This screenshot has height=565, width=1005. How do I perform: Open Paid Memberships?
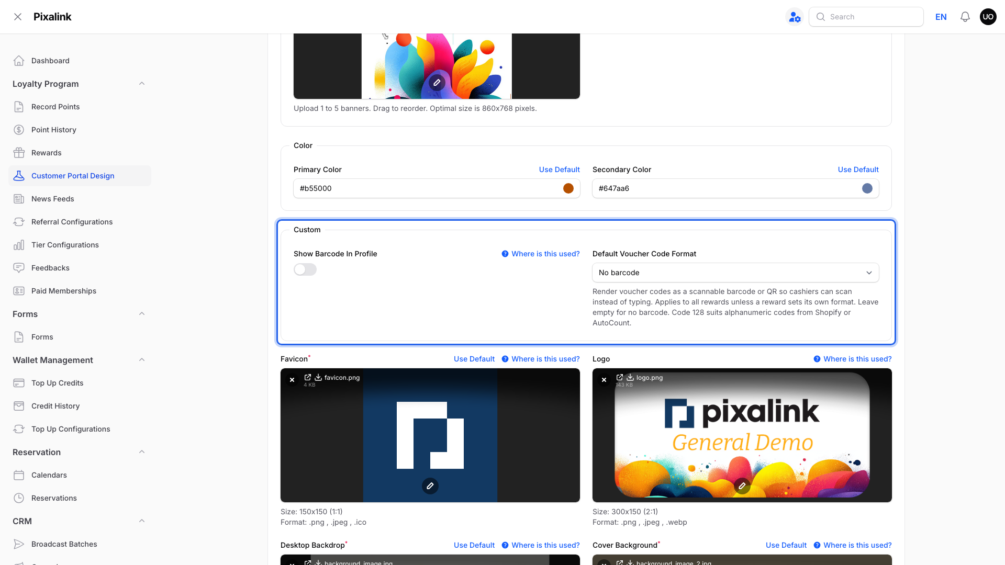pos(80,291)
